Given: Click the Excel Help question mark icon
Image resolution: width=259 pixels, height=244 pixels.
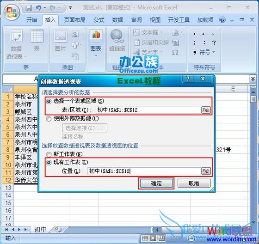Looking at the screenshot, I should (222, 20).
